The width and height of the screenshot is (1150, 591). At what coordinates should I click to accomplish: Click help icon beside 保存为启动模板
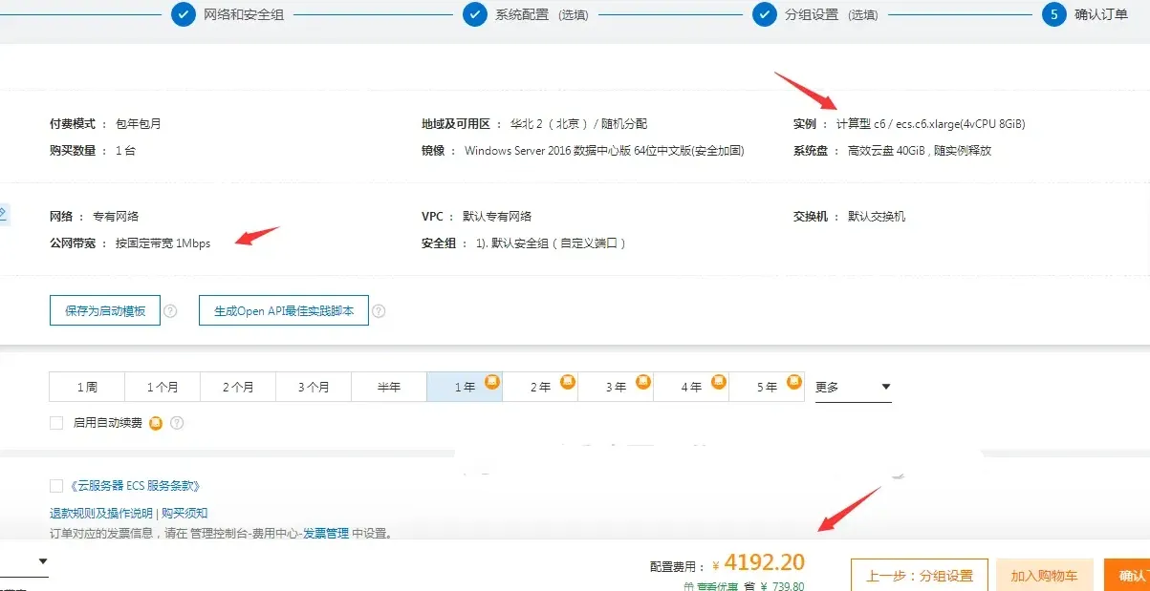coord(170,311)
